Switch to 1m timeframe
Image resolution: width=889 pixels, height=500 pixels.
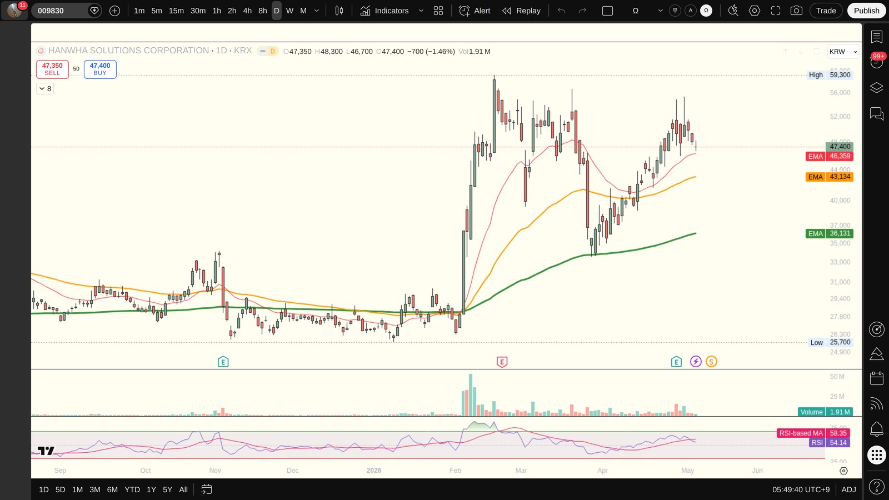click(x=139, y=11)
